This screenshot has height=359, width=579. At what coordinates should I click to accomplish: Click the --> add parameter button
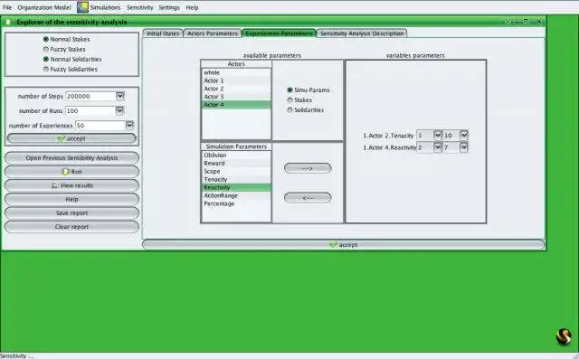(308, 168)
